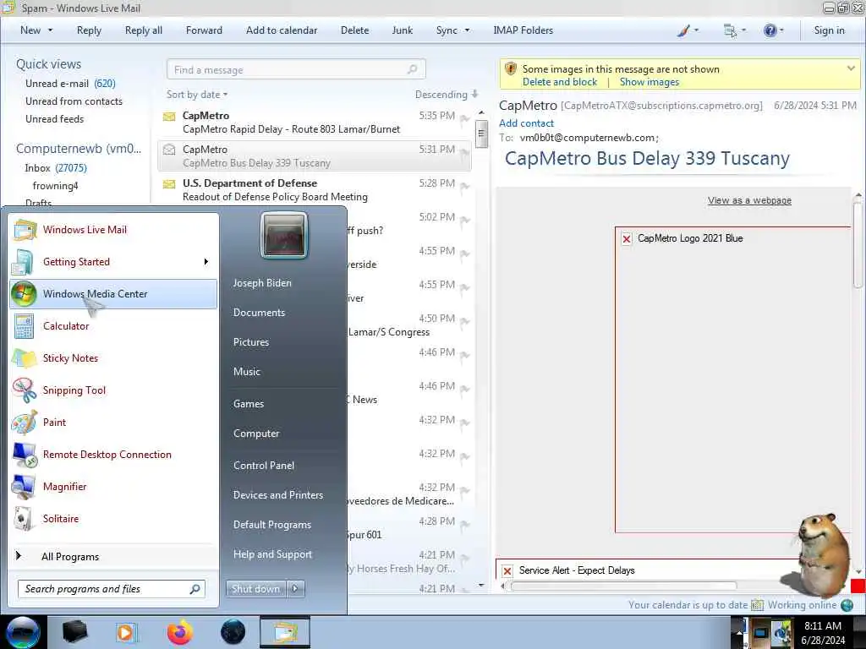Click the Shut down button

point(255,588)
